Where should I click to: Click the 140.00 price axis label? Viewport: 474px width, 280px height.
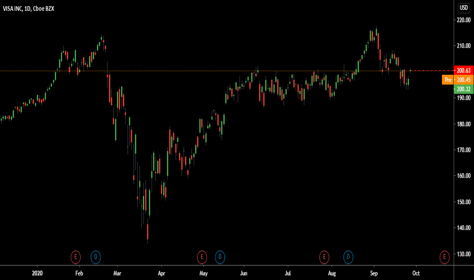coord(464,228)
